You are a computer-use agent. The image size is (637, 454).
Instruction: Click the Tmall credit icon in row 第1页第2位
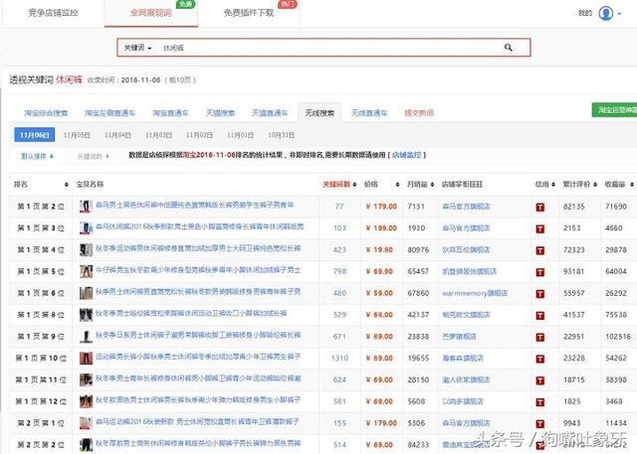click(539, 208)
